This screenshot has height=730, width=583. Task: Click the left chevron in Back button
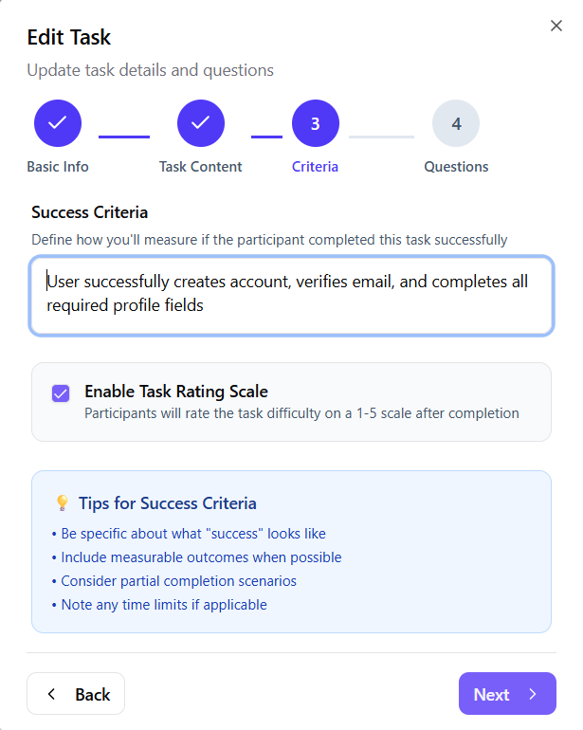point(52,695)
